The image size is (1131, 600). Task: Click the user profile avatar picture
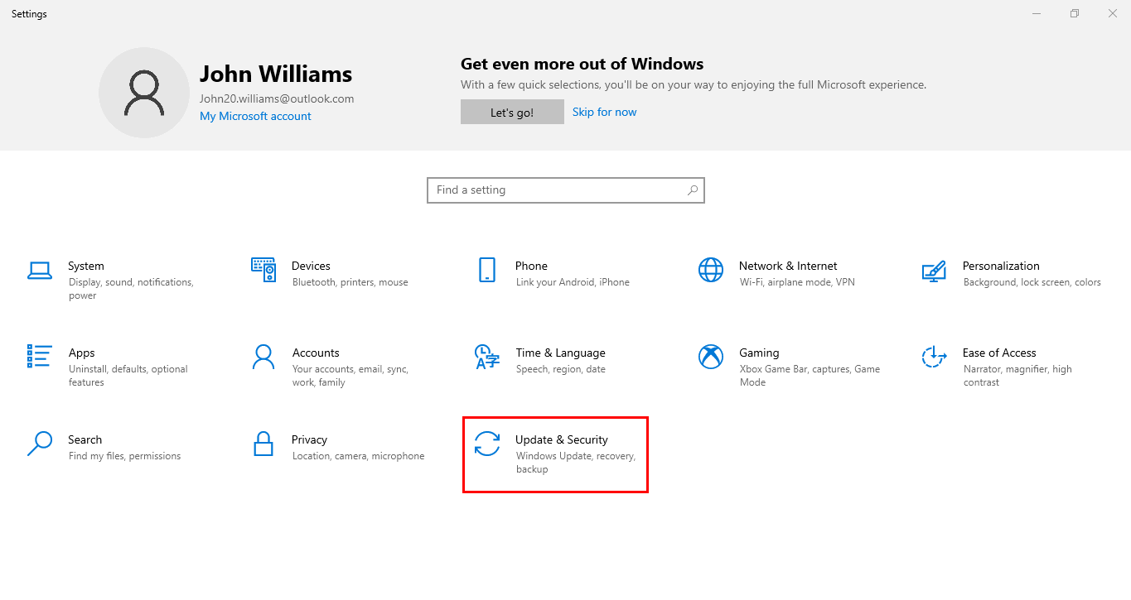(144, 93)
